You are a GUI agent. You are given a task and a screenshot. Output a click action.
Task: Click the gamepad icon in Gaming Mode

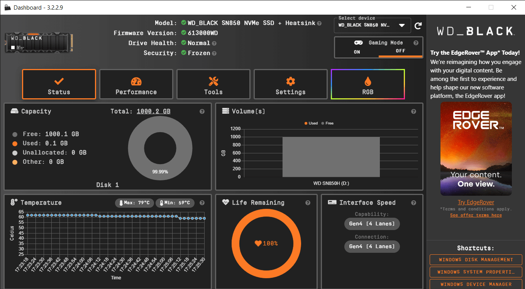[x=358, y=43]
